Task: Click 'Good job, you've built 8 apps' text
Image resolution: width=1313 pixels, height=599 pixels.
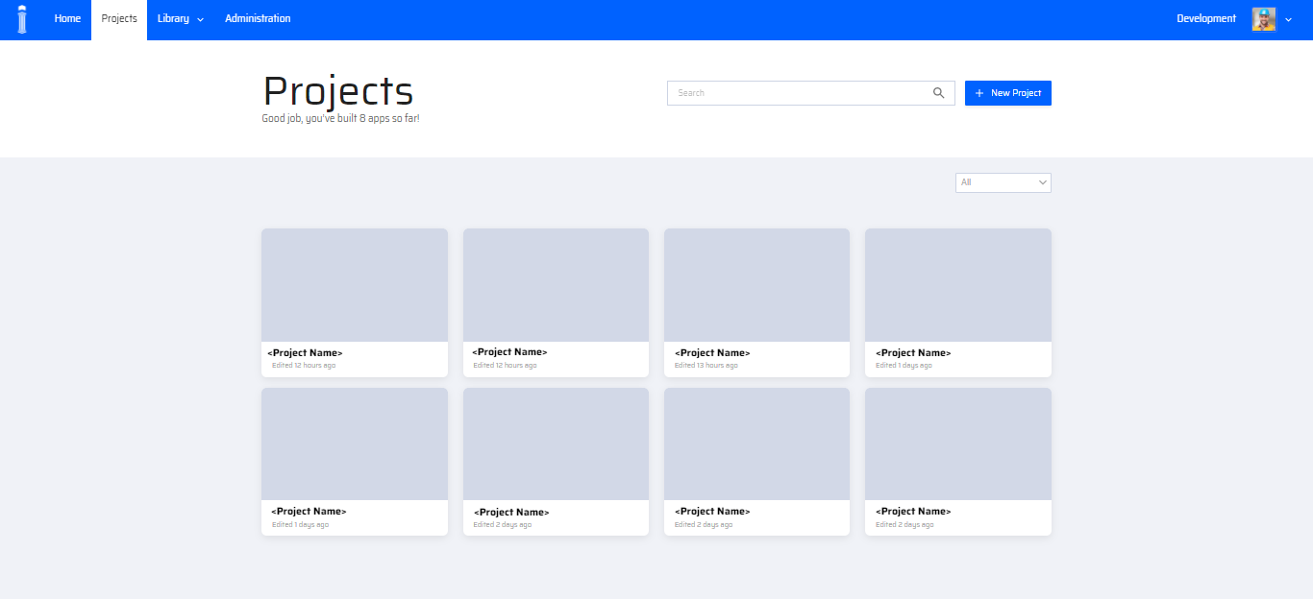Action: coord(340,118)
